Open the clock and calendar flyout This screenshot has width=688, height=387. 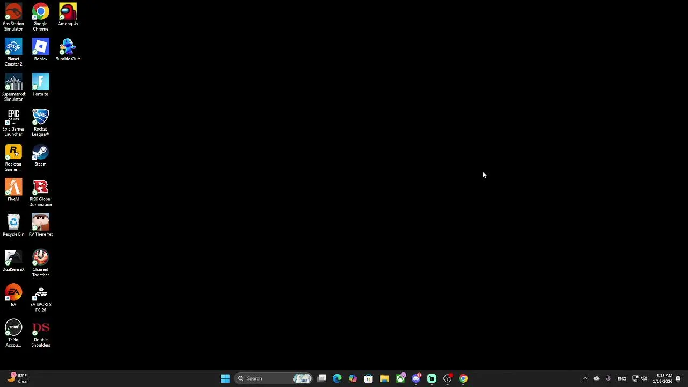662,378
